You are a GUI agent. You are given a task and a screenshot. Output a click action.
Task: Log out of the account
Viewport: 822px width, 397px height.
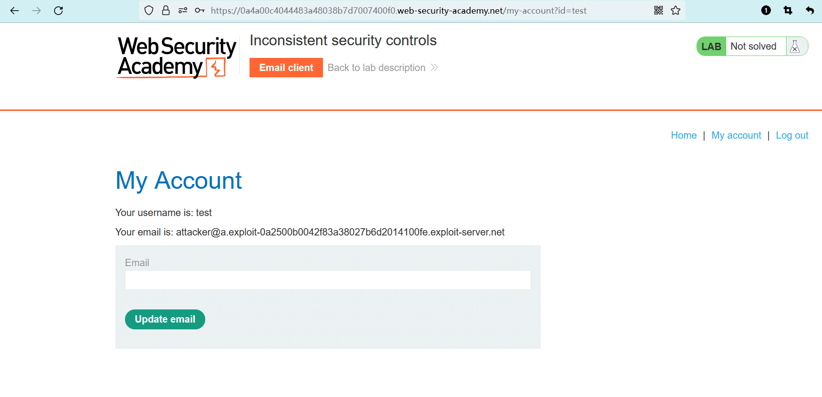pos(792,135)
